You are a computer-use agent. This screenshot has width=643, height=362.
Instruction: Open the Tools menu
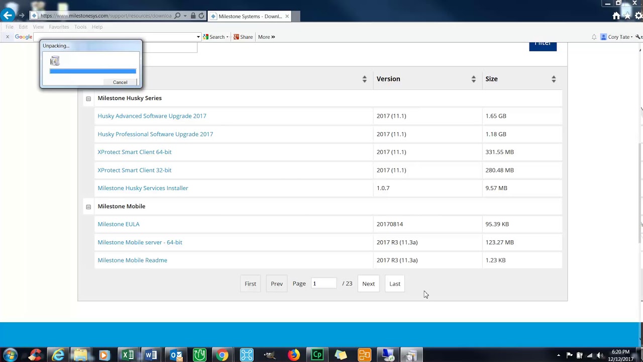point(80,27)
